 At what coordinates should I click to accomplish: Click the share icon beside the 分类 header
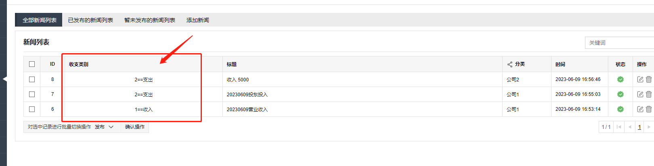[510, 64]
